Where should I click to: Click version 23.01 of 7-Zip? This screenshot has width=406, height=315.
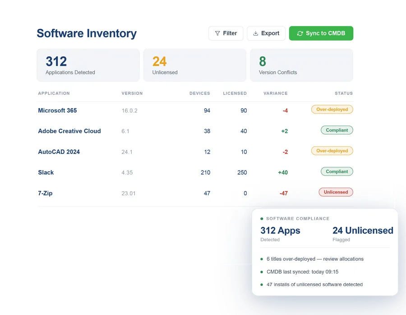129,193
